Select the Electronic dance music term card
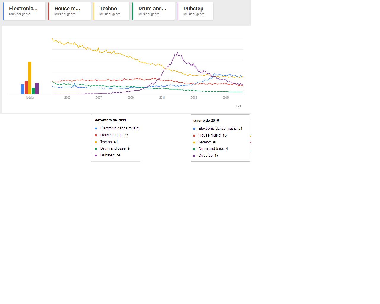Screen dimensions: 380x304 [x=24, y=11]
